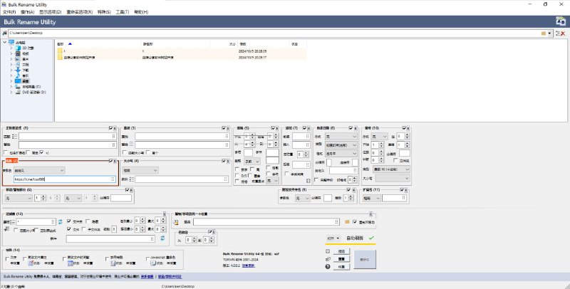Click the R reset button of RegEx (1)
Image resolution: width=570 pixels, height=289 pixels.
(115, 128)
